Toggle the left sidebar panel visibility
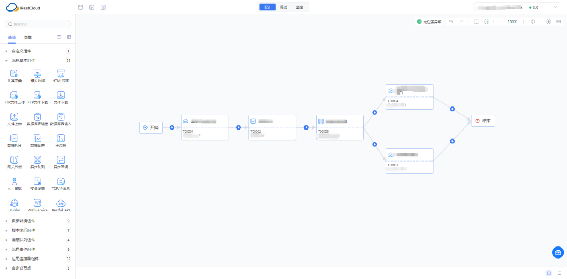Image resolution: width=567 pixels, height=279 pixels. pos(549,273)
